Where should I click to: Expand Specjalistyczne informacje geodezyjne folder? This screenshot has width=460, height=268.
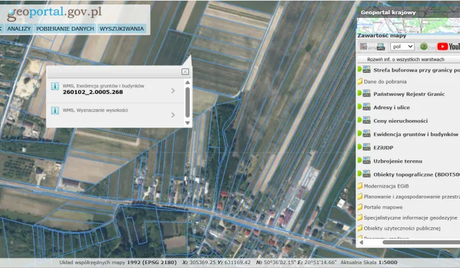(x=410, y=218)
